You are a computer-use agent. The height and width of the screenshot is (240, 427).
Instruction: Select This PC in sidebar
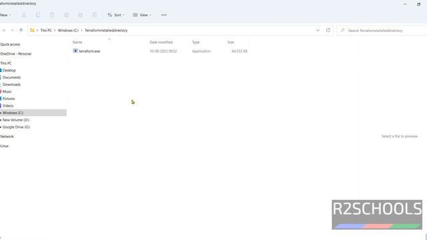point(6,63)
